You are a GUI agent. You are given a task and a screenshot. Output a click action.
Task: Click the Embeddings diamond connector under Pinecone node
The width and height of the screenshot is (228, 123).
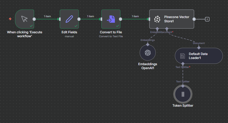point(157,29)
